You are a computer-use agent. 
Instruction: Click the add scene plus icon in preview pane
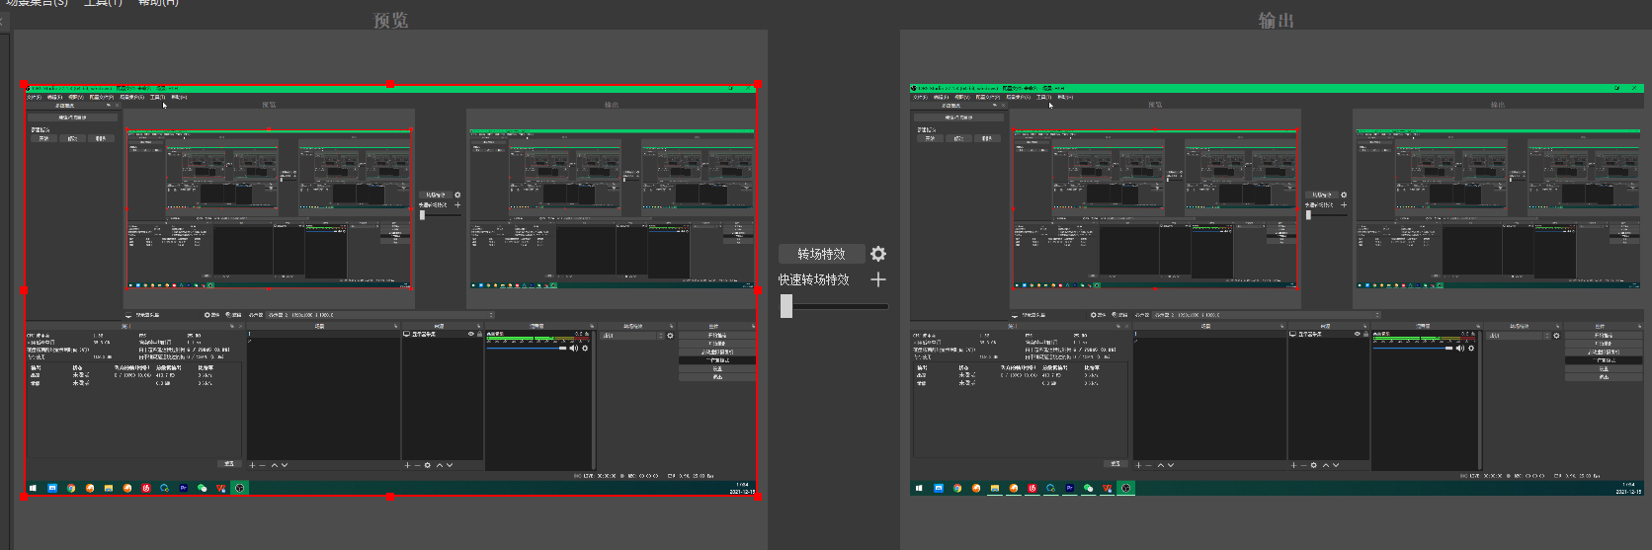click(x=253, y=465)
